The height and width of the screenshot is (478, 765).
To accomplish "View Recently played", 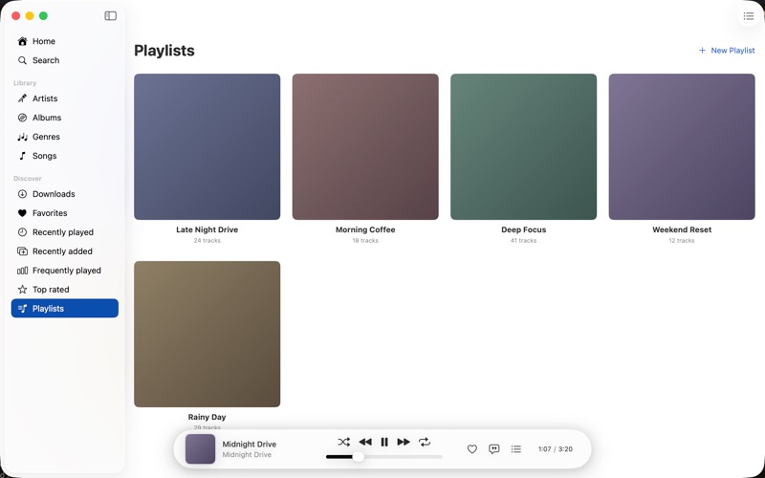I will [x=65, y=232].
